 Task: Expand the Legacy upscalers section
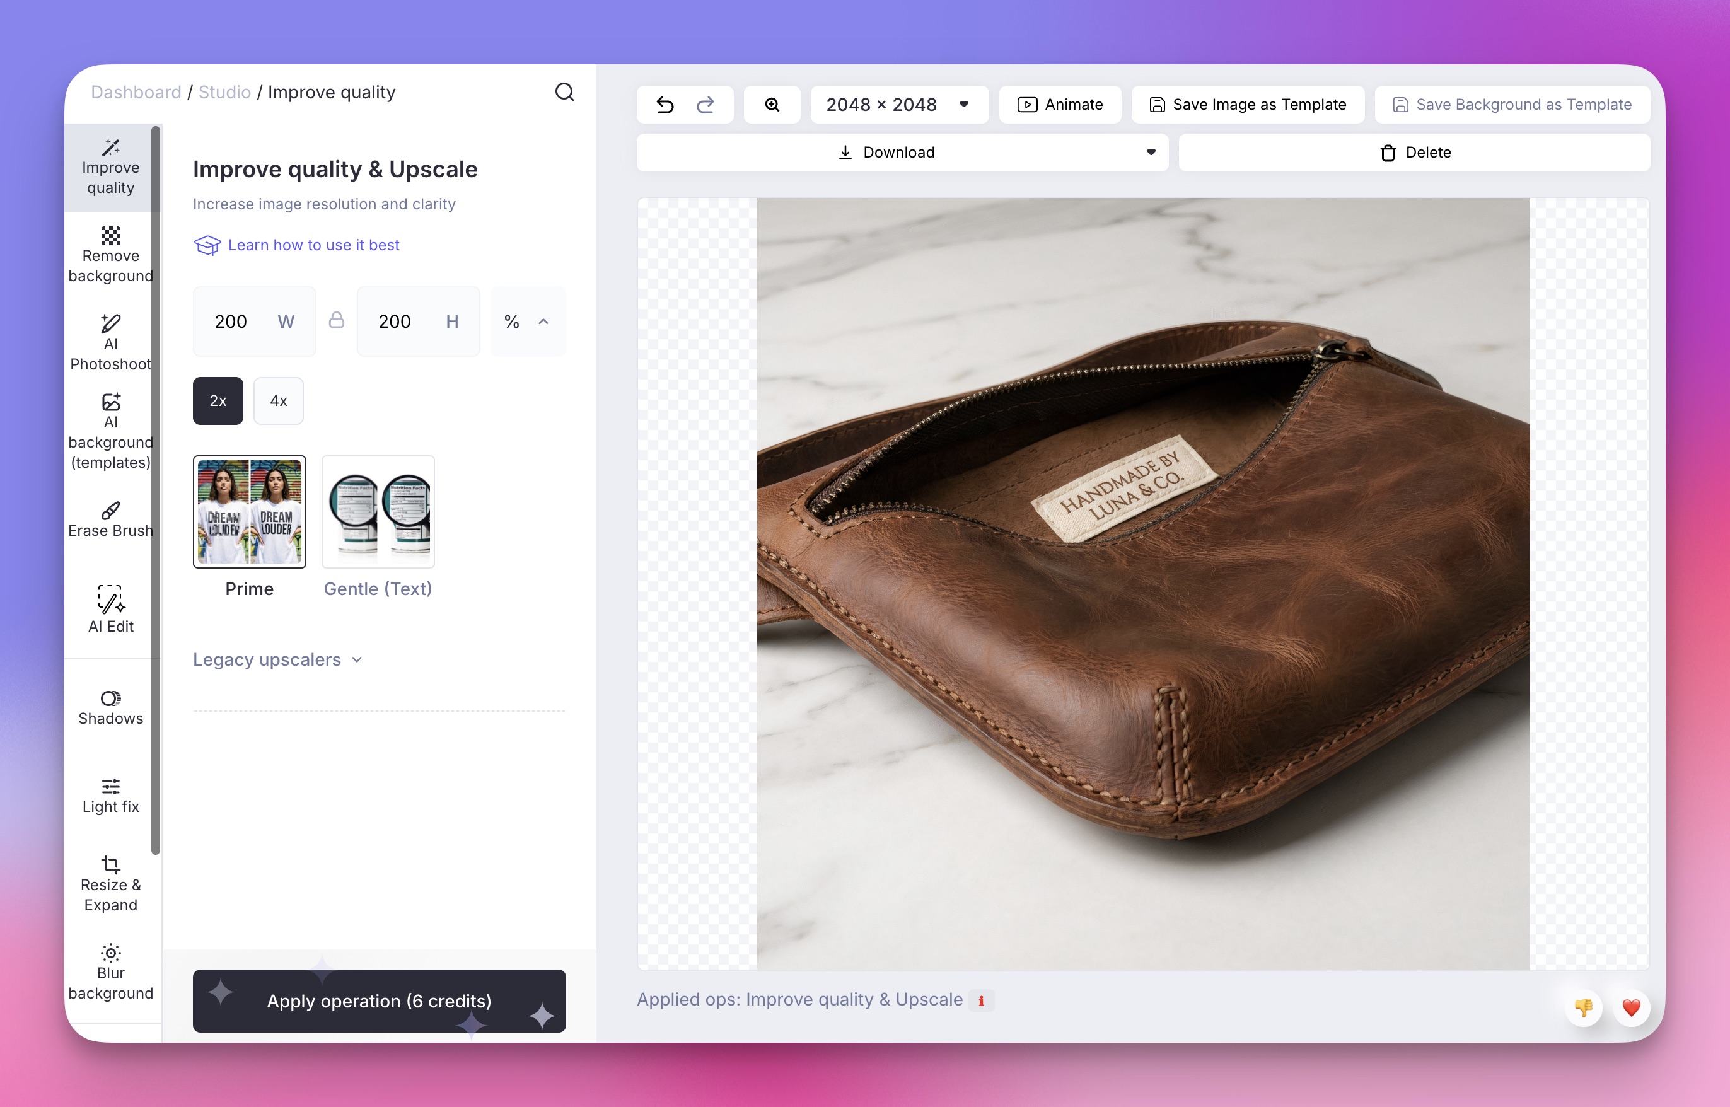click(x=277, y=659)
